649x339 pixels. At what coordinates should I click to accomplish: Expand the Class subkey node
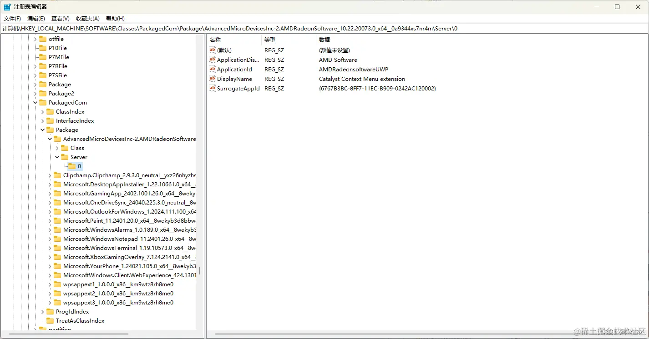click(57, 148)
